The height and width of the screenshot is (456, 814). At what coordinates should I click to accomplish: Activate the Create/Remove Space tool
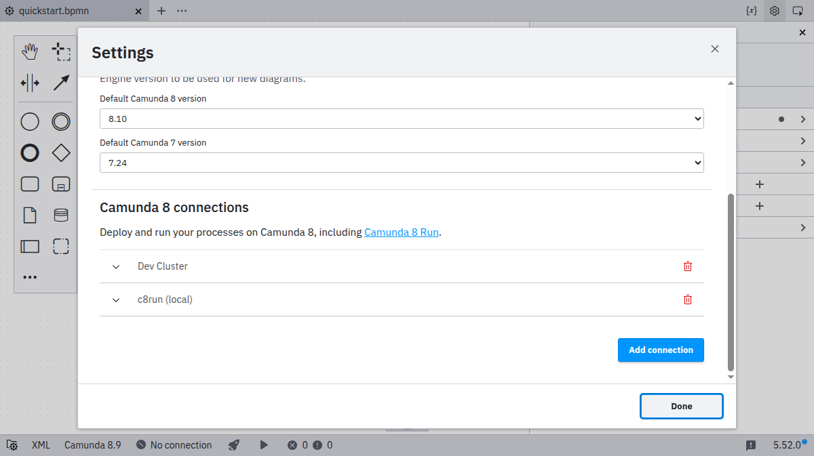[30, 83]
